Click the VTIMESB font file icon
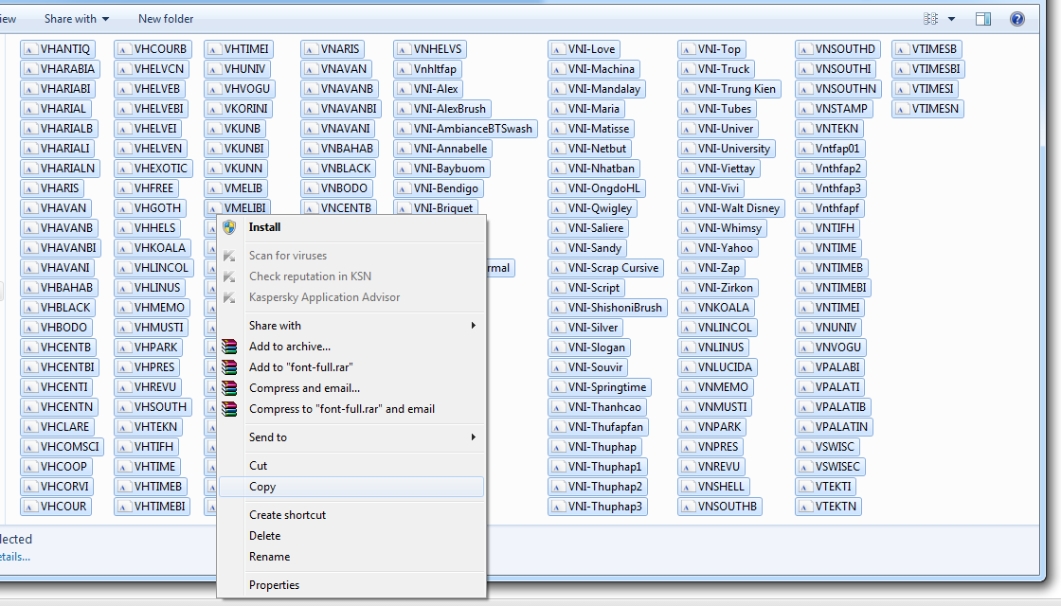The image size is (1061, 606). [902, 49]
